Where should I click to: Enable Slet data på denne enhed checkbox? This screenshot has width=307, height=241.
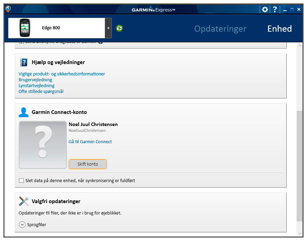[x=21, y=181]
